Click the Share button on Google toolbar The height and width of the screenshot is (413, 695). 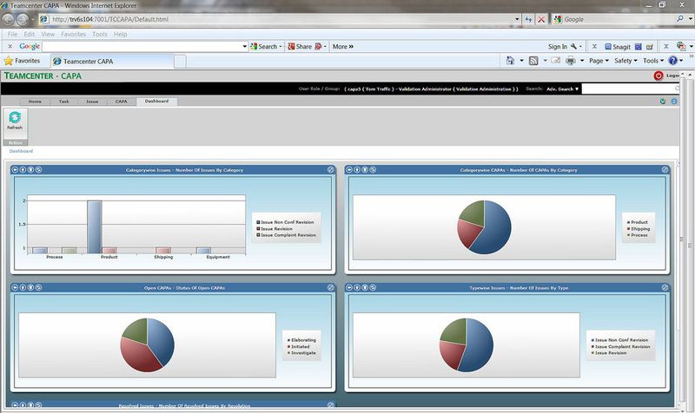(300, 47)
